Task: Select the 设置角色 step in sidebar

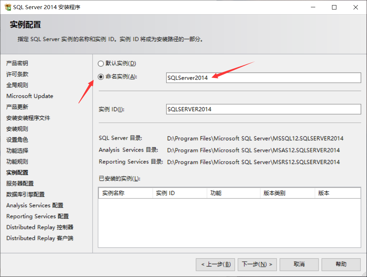Action: coord(17,140)
